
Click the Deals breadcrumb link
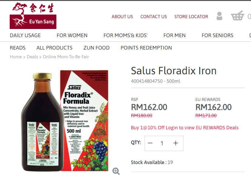click(32, 57)
